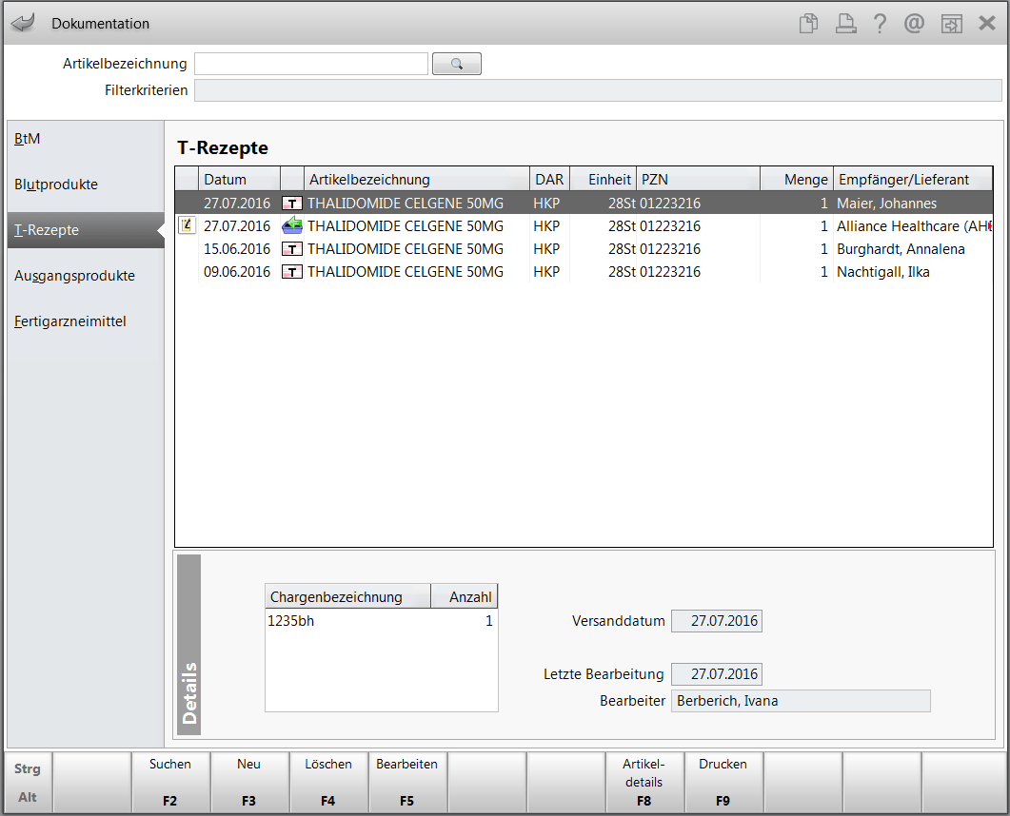
Task: Focus the Artikelbezeichnung input field
Action: click(x=311, y=64)
